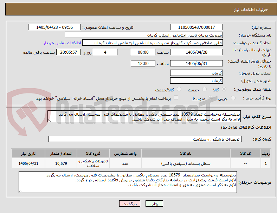
Task: Toggle the اسناد خزانه اسلامی payment checkbox
Action: [x=176, y=98]
